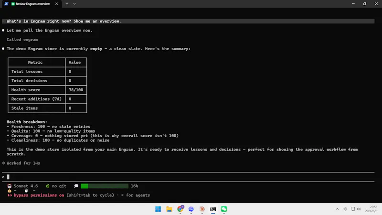The image size is (382, 215).
Task: Click the speech bubble context icon
Action: (76, 186)
